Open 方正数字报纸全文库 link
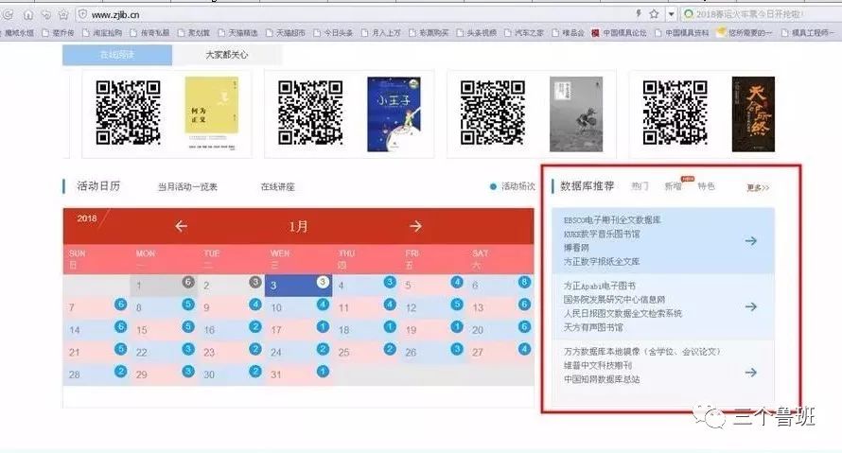Screen dimensions: 842x453 [602, 261]
